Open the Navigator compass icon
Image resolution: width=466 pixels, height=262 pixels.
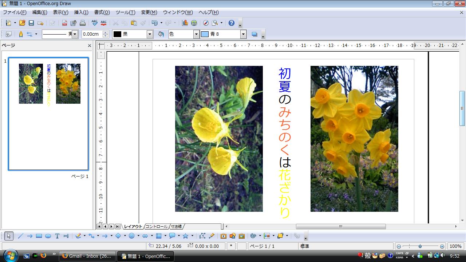pyautogui.click(x=206, y=23)
